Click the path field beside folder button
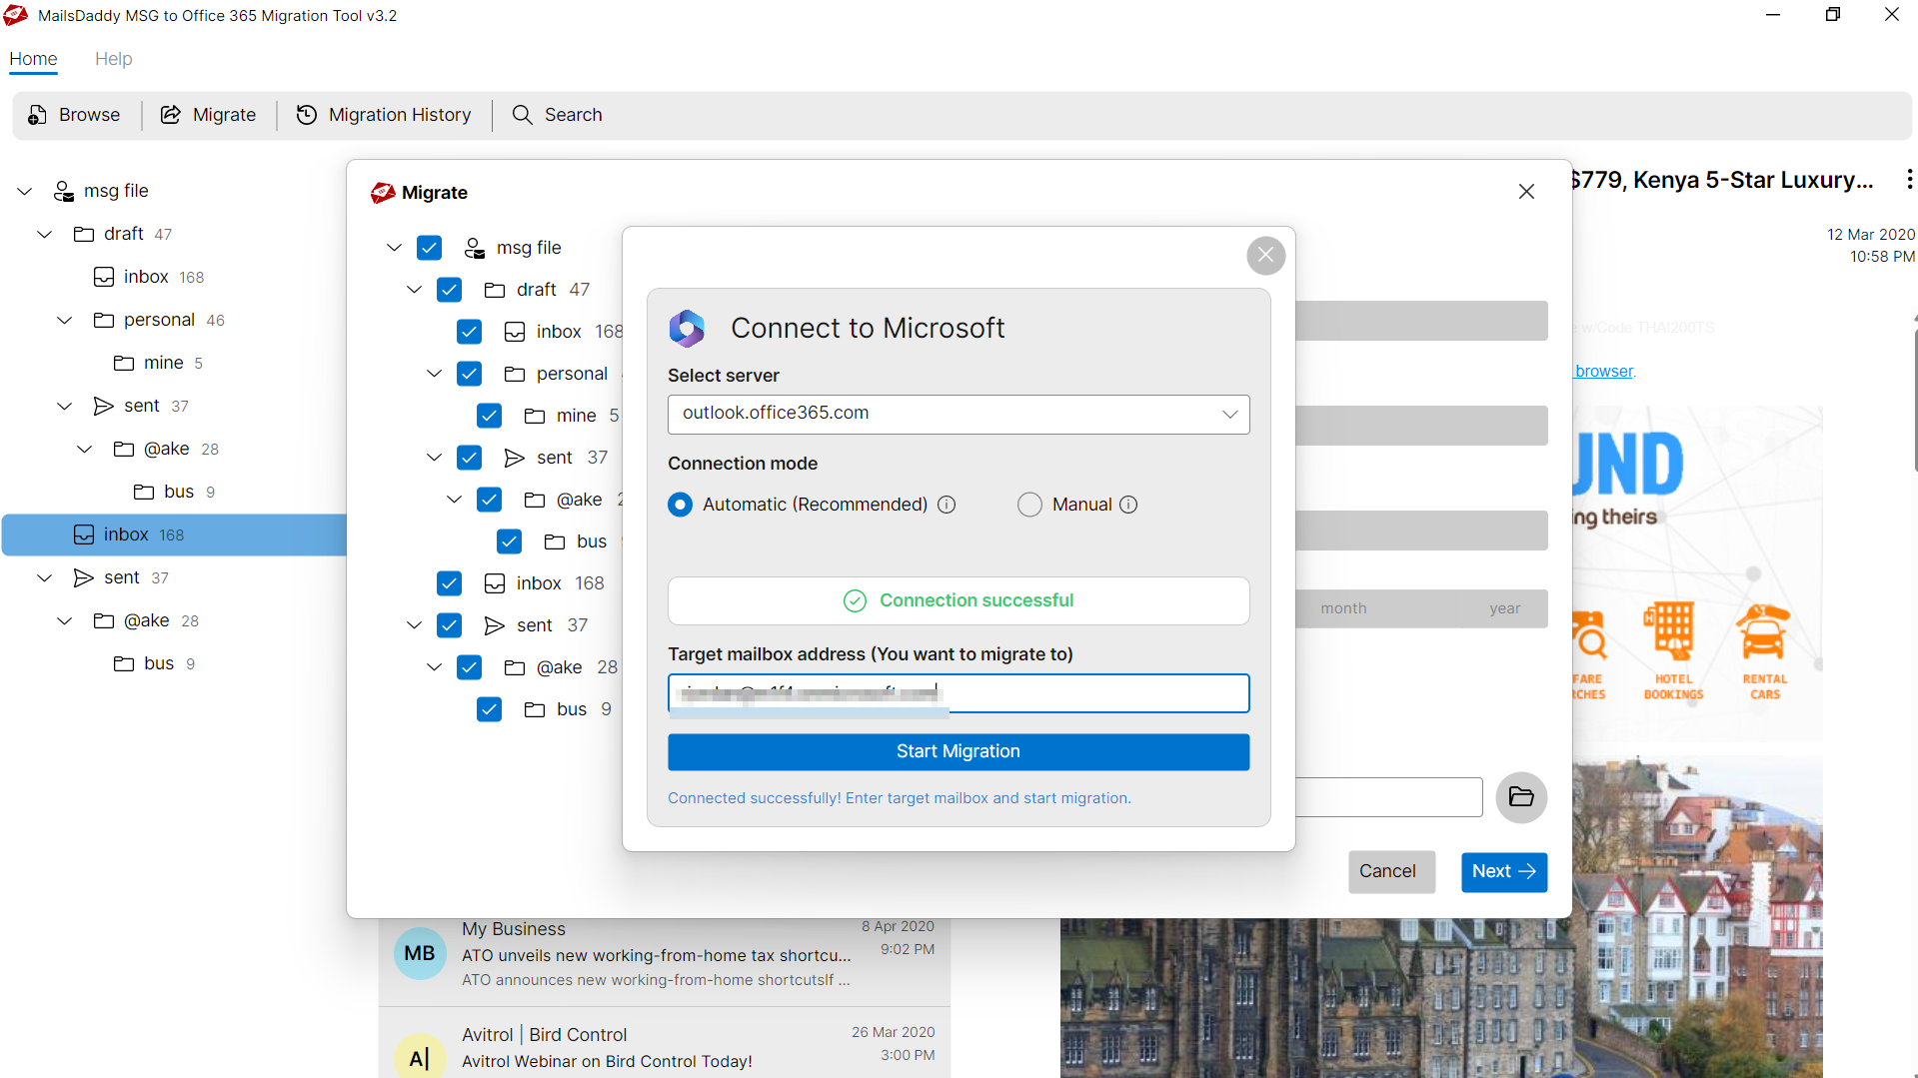 1389,797
